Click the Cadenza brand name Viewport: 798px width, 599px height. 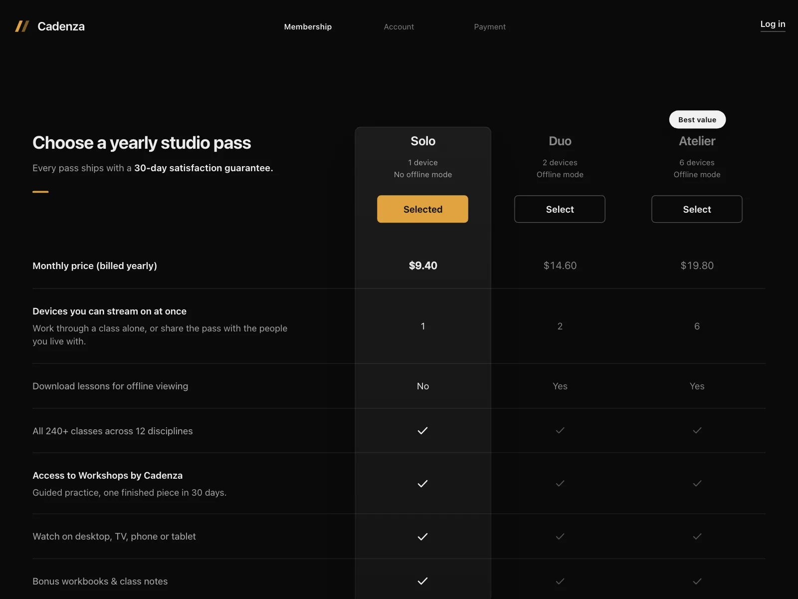(61, 26)
